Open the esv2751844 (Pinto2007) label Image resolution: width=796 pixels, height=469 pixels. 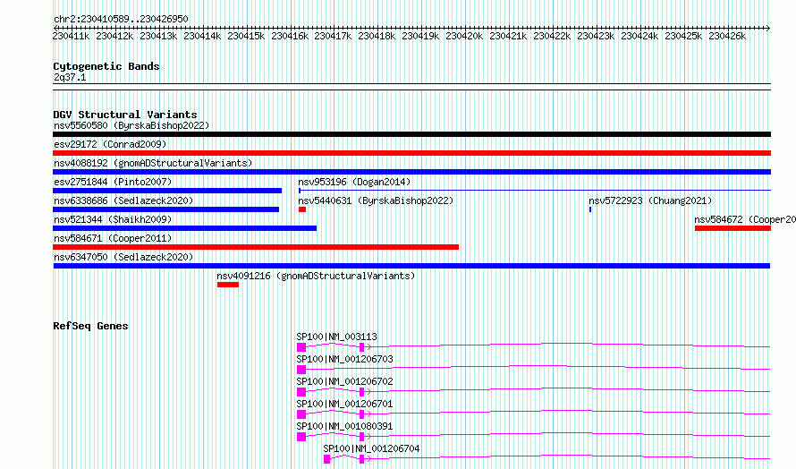113,182
